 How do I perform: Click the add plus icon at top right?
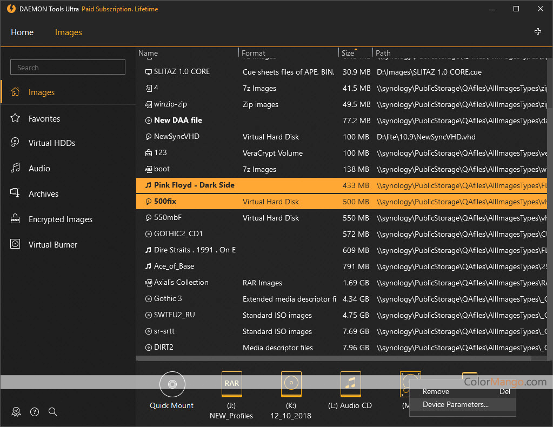tap(537, 32)
